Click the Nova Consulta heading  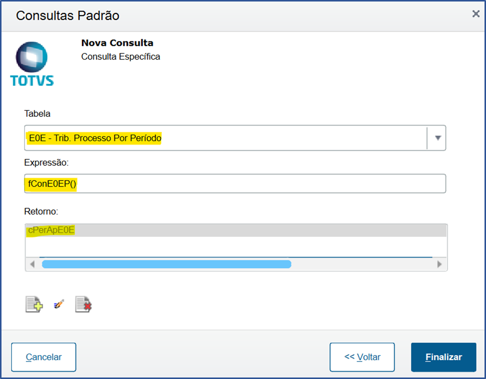(117, 43)
